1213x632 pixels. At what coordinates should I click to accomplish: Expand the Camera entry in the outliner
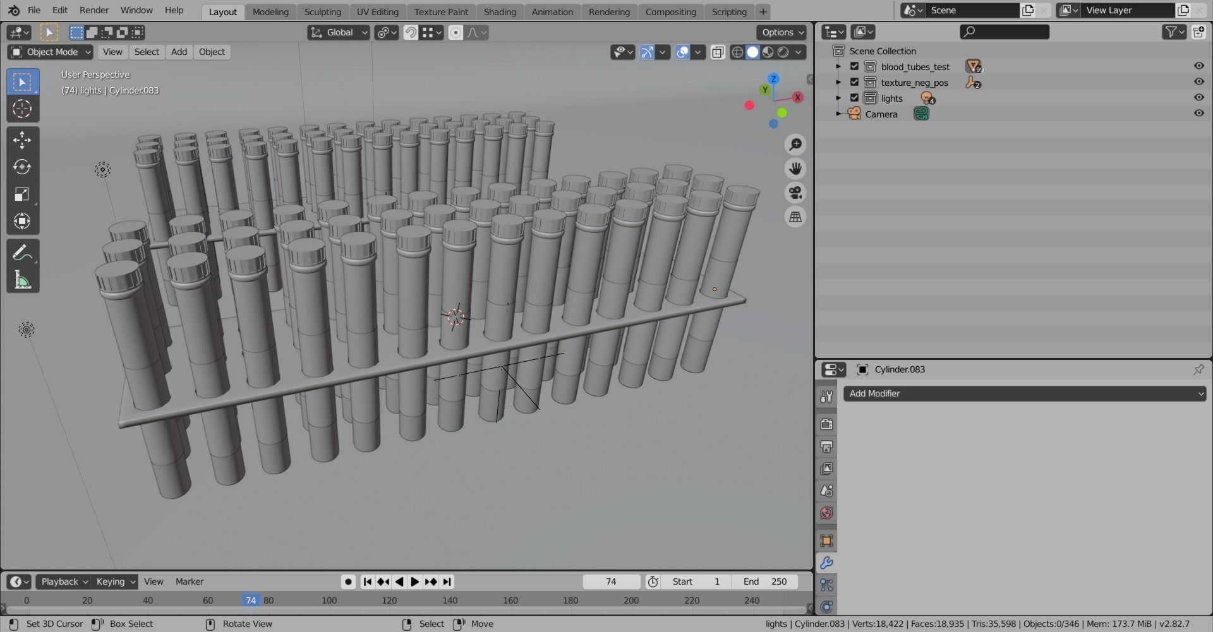838,114
